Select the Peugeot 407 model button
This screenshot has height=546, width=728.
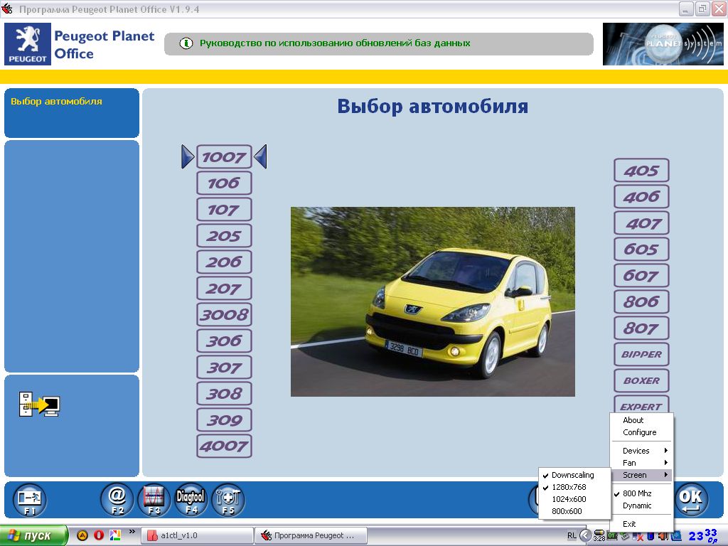coord(641,223)
